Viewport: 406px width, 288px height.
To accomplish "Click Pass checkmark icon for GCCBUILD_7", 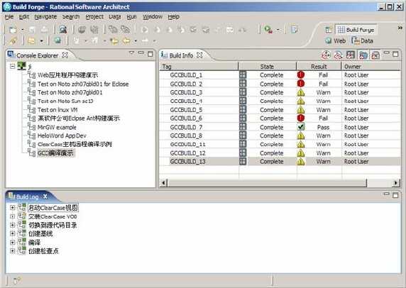I will pyautogui.click(x=301, y=127).
